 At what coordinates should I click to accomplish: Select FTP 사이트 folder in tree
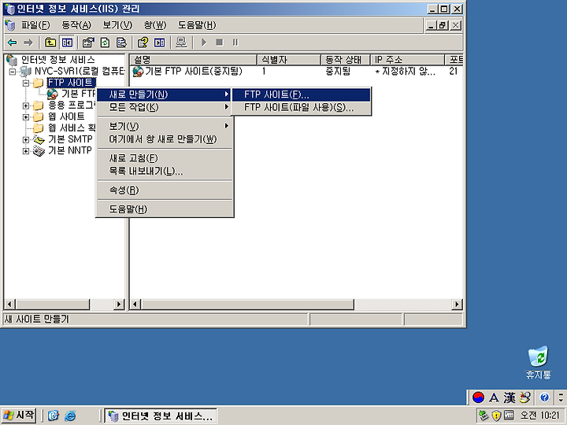click(x=71, y=83)
